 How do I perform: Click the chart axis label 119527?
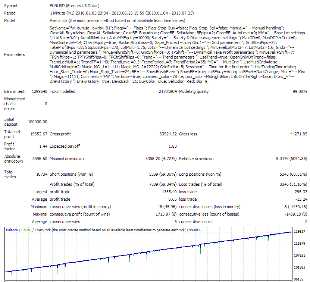pyautogui.click(x=300, y=232)
